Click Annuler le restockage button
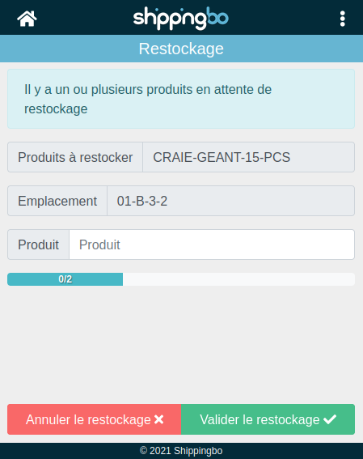 [x=94, y=419]
